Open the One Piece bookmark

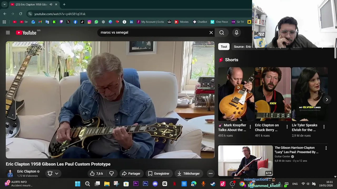coord(219,22)
